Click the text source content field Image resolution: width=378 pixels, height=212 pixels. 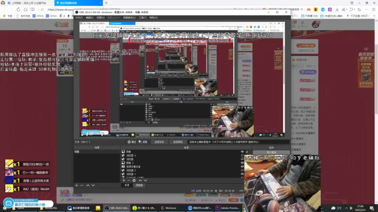point(239,142)
